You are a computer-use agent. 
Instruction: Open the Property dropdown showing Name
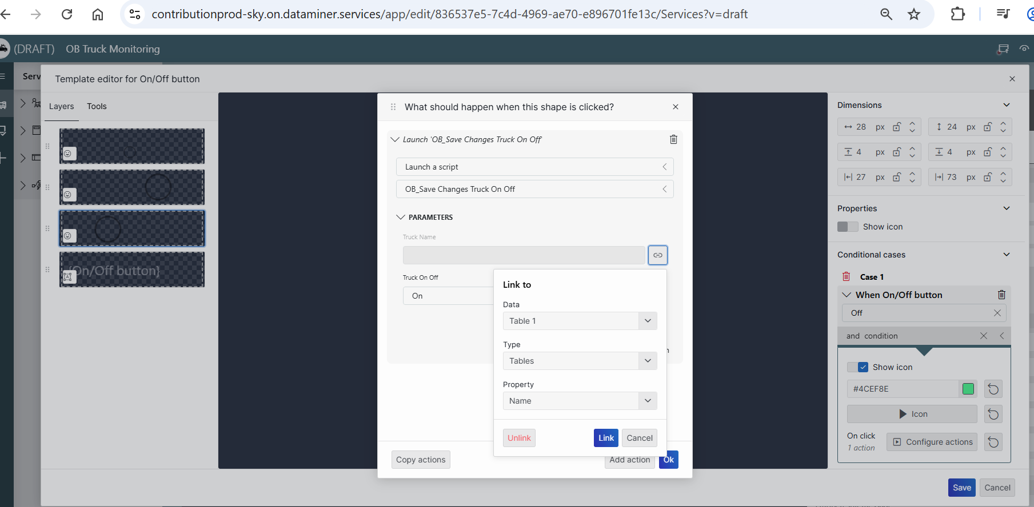(x=580, y=401)
